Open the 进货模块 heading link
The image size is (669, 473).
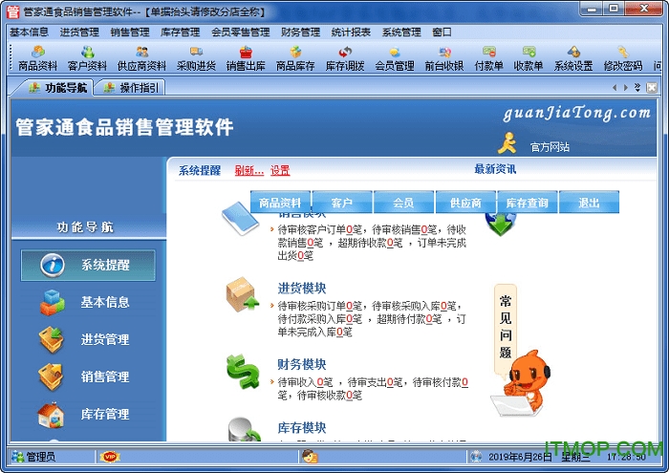[302, 289]
